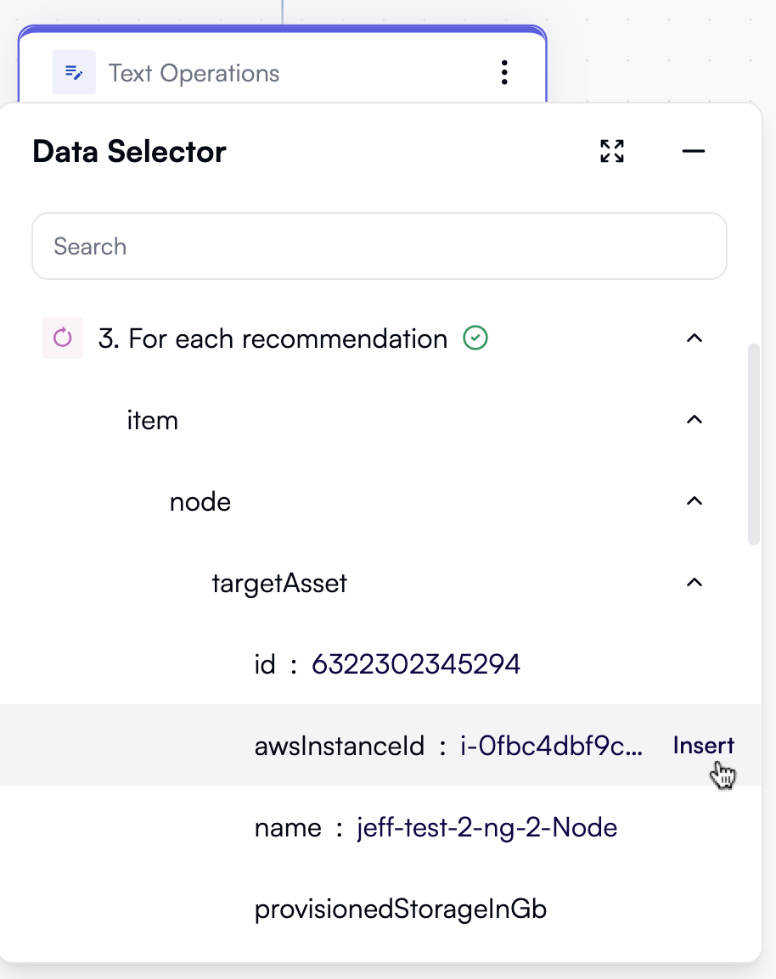
Task: Click the Text Operations step title
Action: (x=194, y=74)
